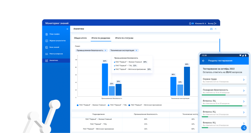Viewport: 251px width, 133px height.
Task: Click the Охрана труда progress bar
Action: coord(224,84)
